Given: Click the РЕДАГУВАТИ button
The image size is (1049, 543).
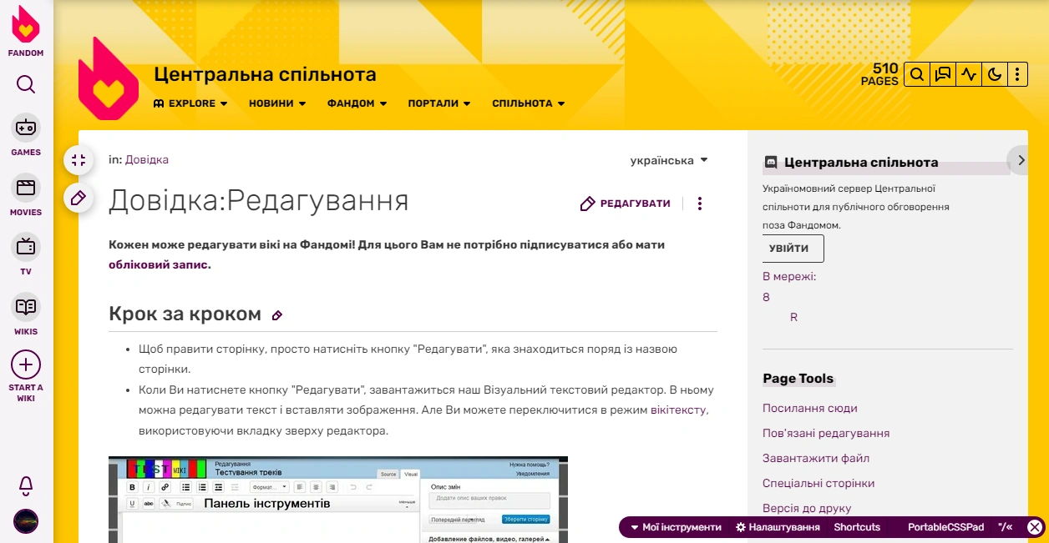Looking at the screenshot, I should [626, 204].
